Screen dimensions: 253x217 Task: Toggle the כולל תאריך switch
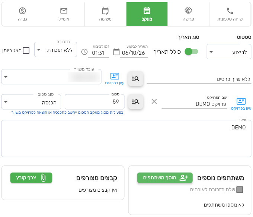click(x=191, y=51)
